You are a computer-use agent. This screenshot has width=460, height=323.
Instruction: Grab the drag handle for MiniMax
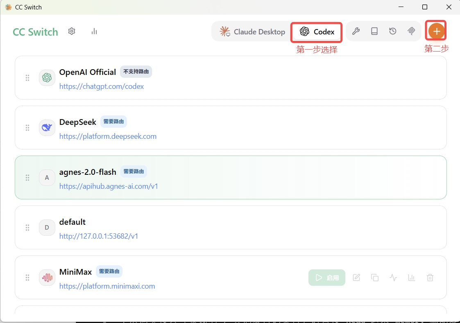tap(27, 278)
